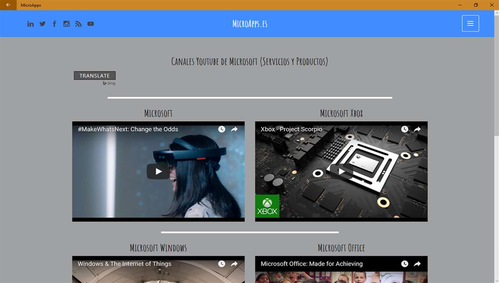Share the Windows & Internet of Things video
This screenshot has height=283, width=499.
tap(234, 264)
